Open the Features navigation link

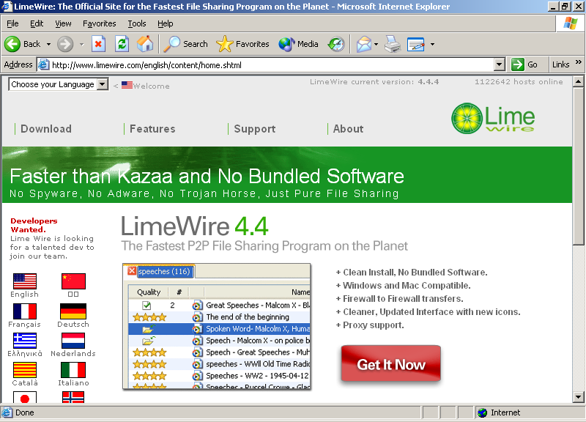152,129
